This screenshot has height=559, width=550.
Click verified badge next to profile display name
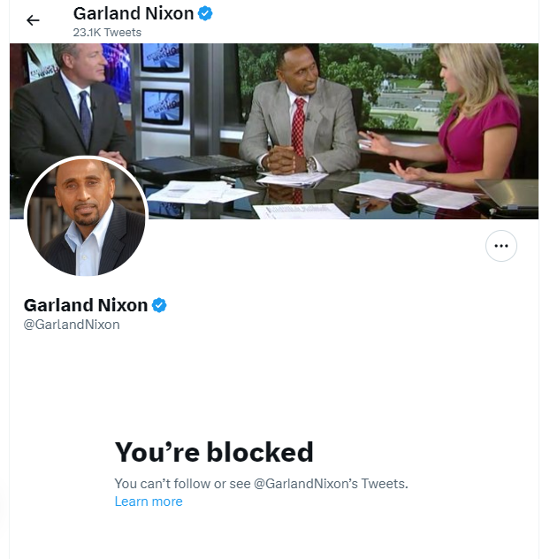point(159,305)
